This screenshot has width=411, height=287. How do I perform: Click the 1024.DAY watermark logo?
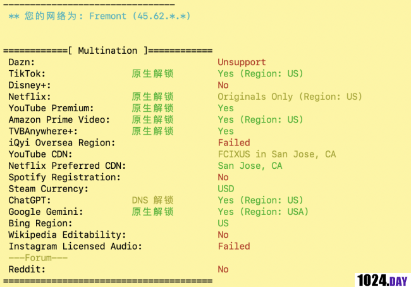click(383, 280)
